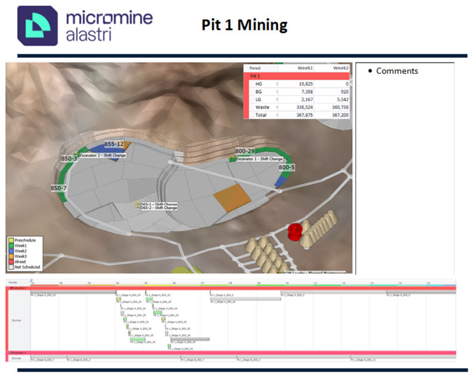Click the Sources label under Excavator 1
Viewport: 472px width, 379px height.
click(16, 321)
